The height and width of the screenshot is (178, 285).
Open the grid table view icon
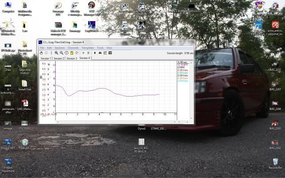pos(110,53)
